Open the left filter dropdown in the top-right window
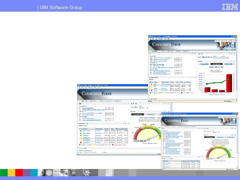The image size is (240, 180). pos(217,58)
